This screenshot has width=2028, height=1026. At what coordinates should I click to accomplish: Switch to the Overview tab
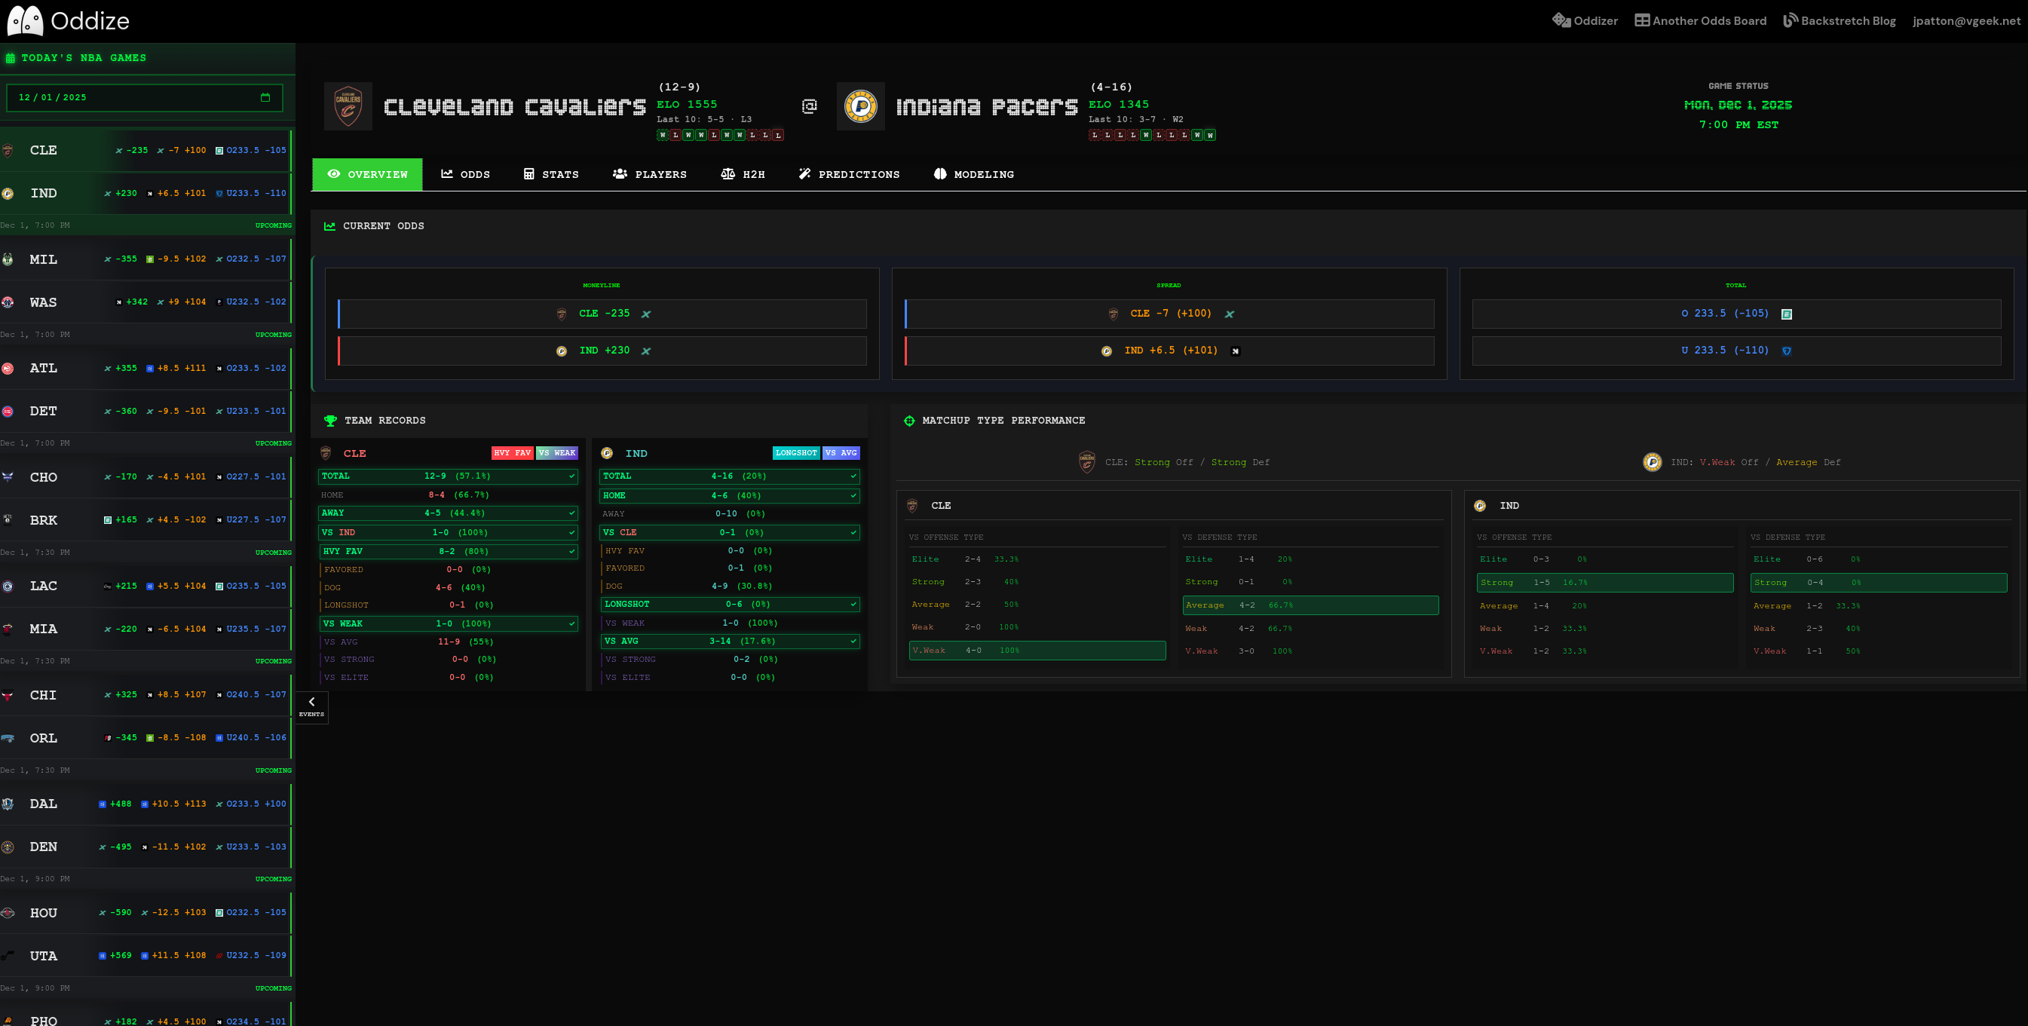(x=368, y=174)
